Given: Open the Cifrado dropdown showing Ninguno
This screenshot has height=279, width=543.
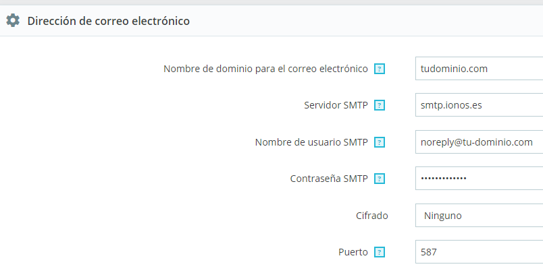Looking at the screenshot, I should click(x=479, y=216).
